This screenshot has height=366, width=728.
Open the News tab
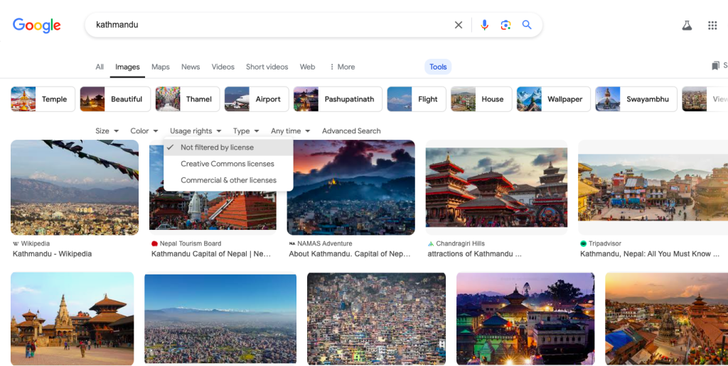click(191, 67)
